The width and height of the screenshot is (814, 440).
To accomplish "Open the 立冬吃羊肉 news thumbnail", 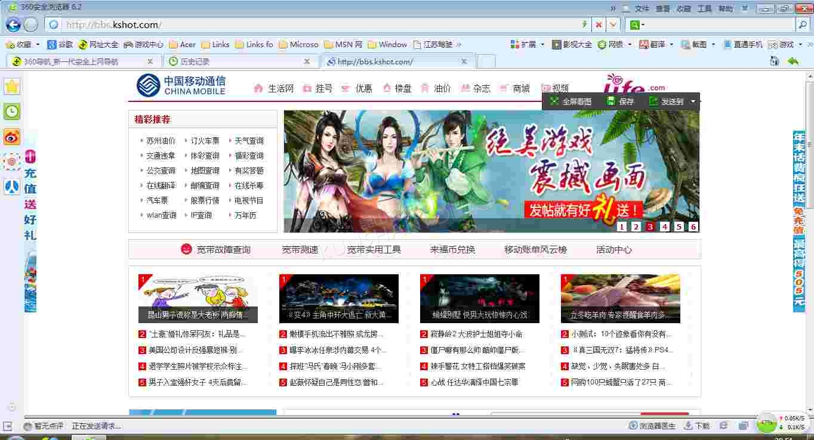I will tap(621, 299).
